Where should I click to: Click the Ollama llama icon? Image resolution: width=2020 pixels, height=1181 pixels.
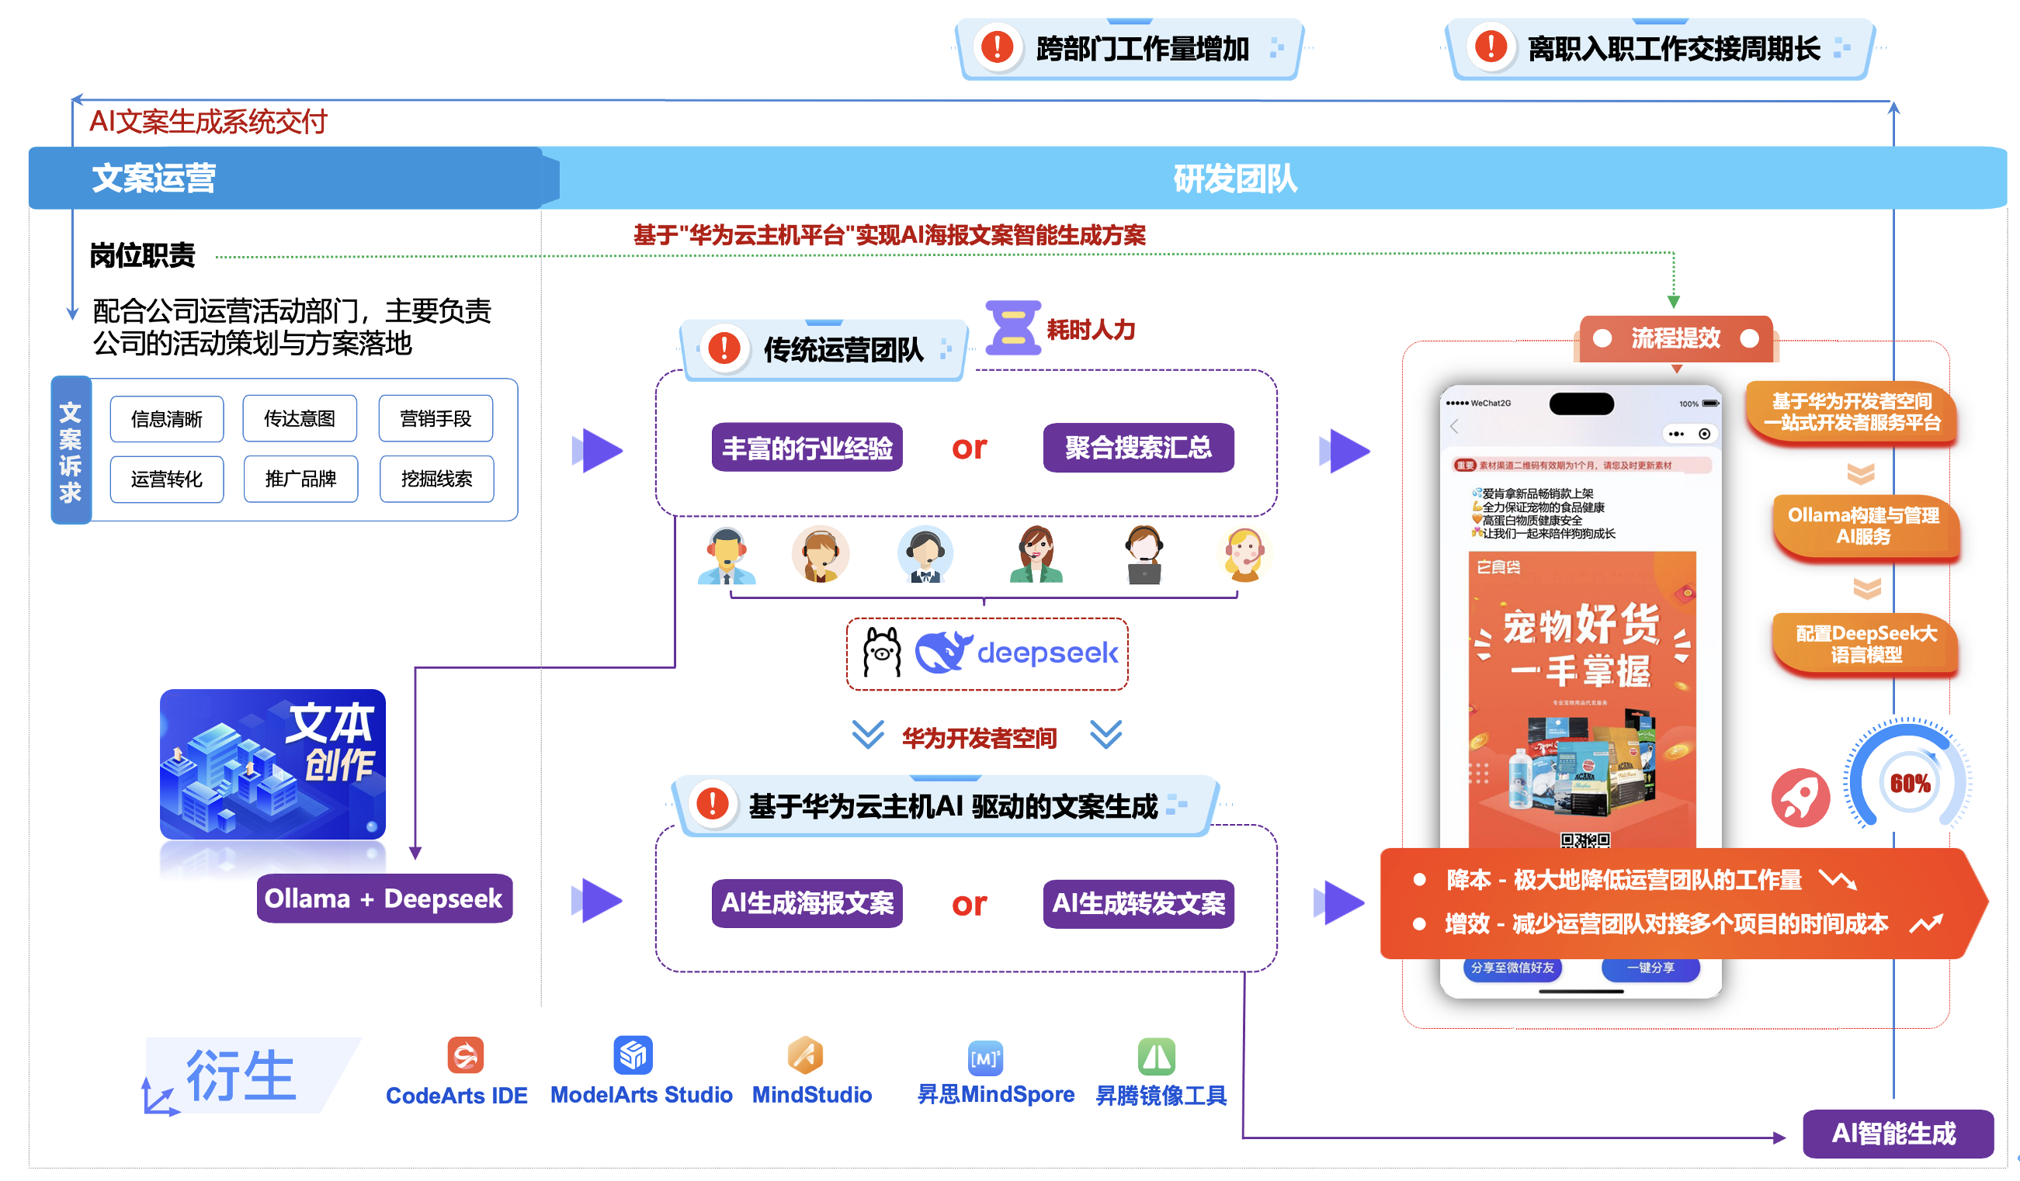881,653
